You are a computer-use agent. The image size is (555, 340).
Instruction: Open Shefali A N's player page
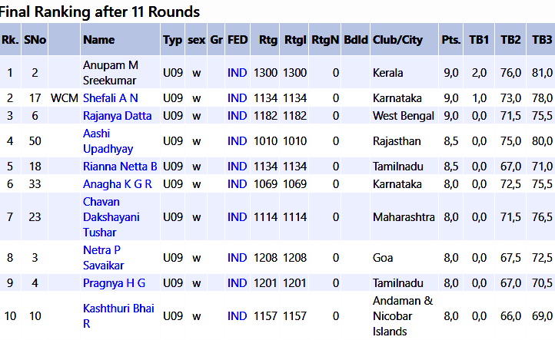[111, 98]
